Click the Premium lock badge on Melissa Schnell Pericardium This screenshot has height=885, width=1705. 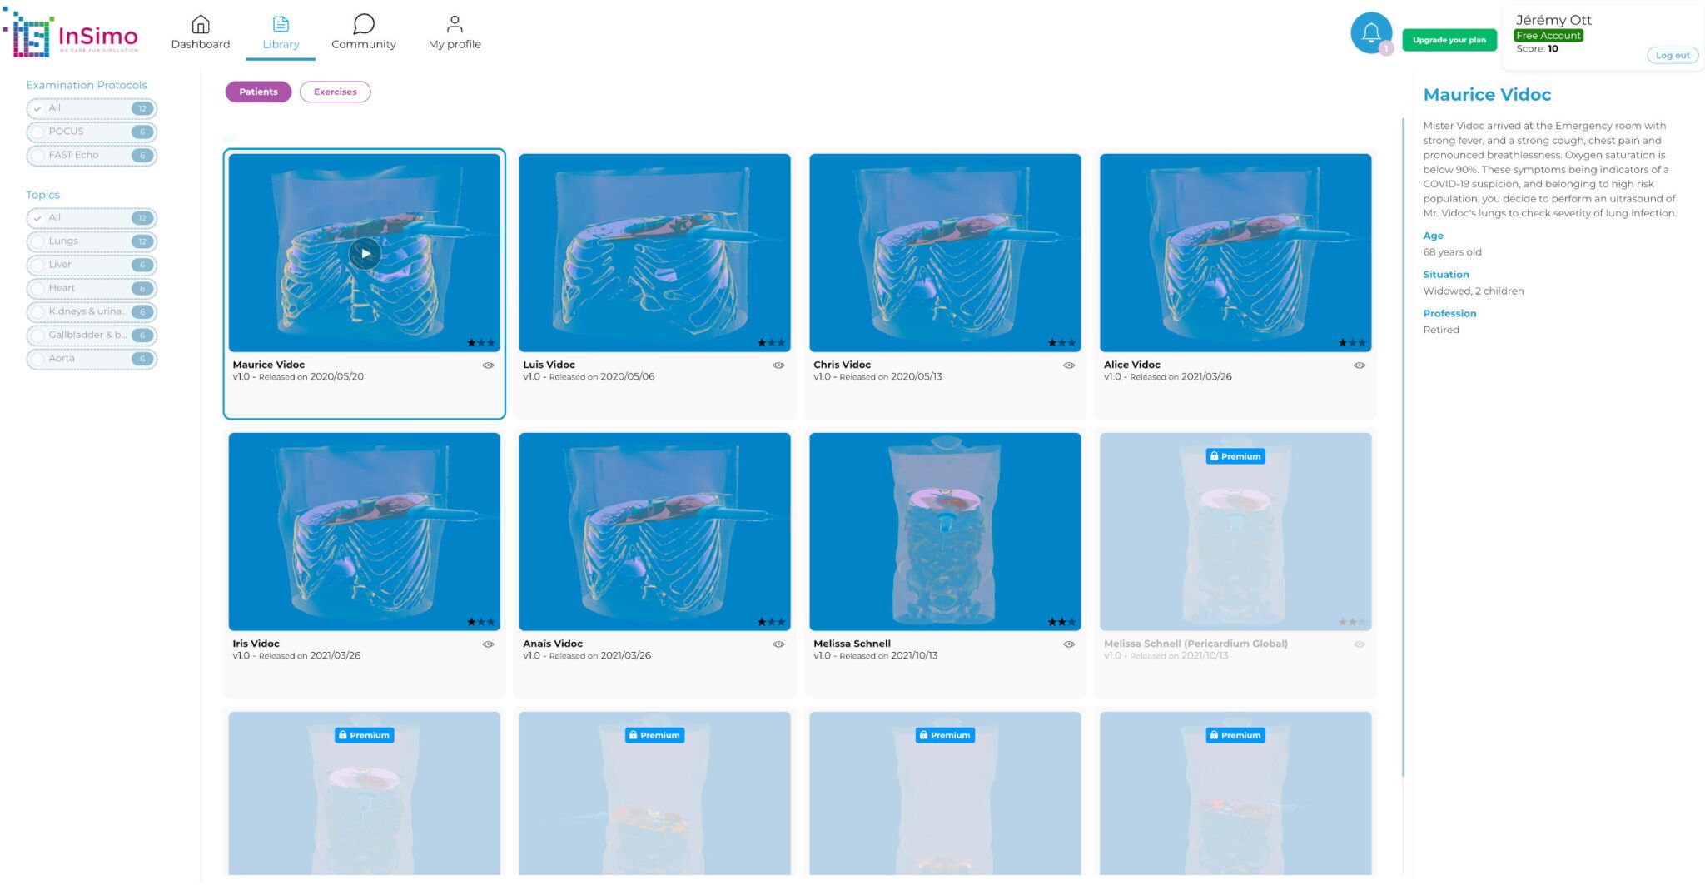coord(1235,455)
